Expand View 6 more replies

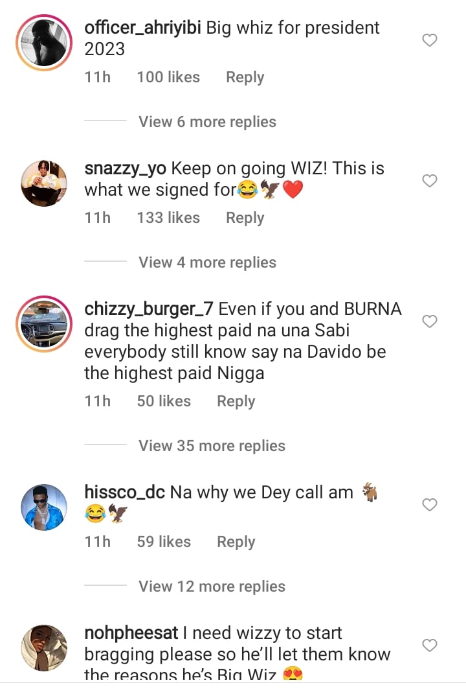pyautogui.click(x=207, y=122)
